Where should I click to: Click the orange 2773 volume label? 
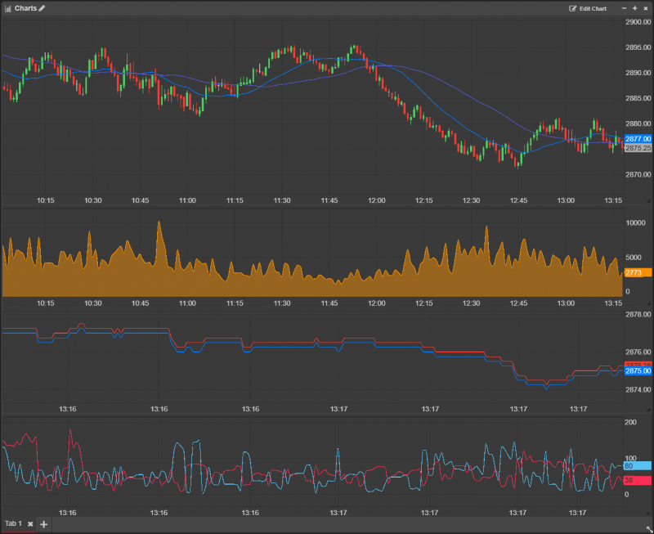click(x=636, y=272)
